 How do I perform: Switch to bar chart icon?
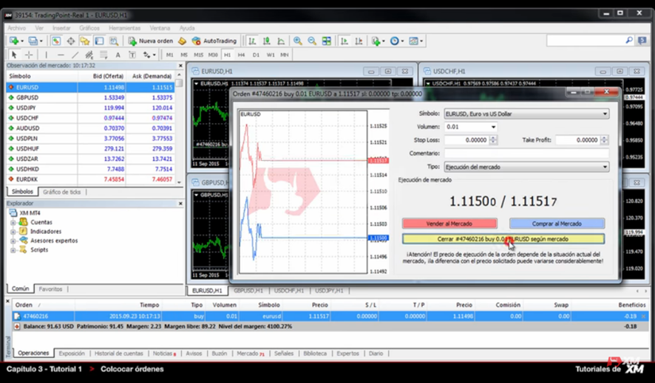coord(252,41)
